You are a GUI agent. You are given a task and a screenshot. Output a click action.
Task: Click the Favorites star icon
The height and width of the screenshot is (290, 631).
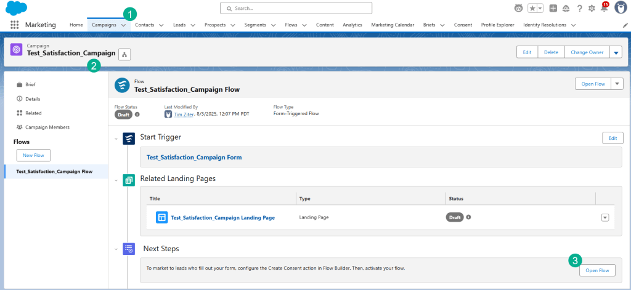[x=532, y=8]
